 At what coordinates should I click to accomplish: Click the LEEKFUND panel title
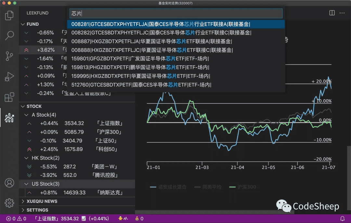click(37, 13)
